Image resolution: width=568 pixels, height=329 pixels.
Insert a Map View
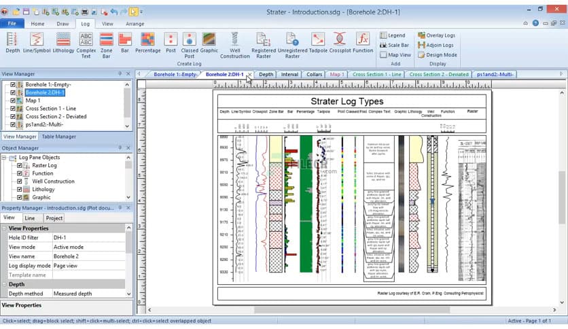395,54
